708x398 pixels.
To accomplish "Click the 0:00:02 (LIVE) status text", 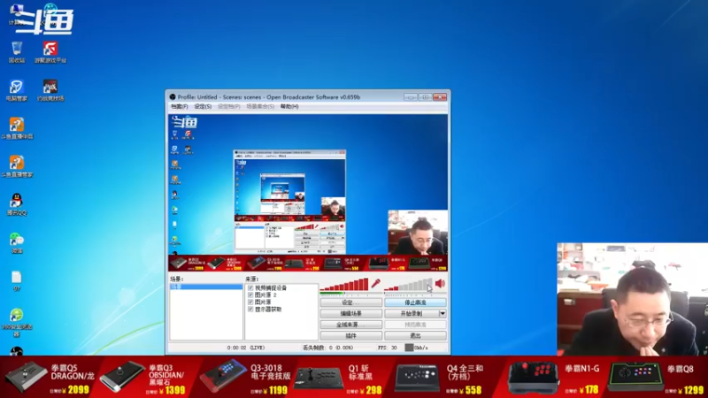I will click(246, 348).
